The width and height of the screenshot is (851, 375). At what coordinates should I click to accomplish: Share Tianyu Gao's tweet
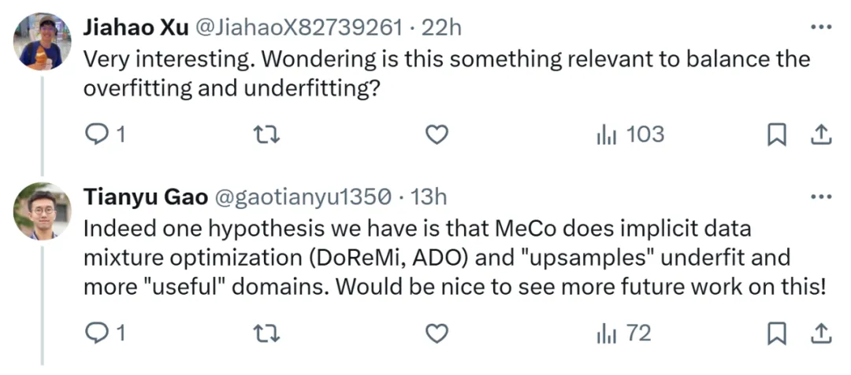click(821, 334)
